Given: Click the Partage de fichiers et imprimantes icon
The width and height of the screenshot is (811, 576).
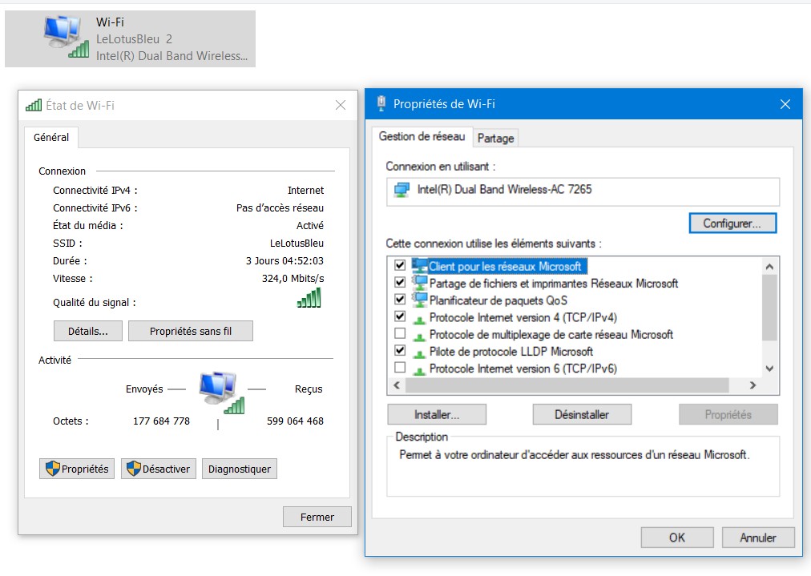Looking at the screenshot, I should pyautogui.click(x=420, y=283).
